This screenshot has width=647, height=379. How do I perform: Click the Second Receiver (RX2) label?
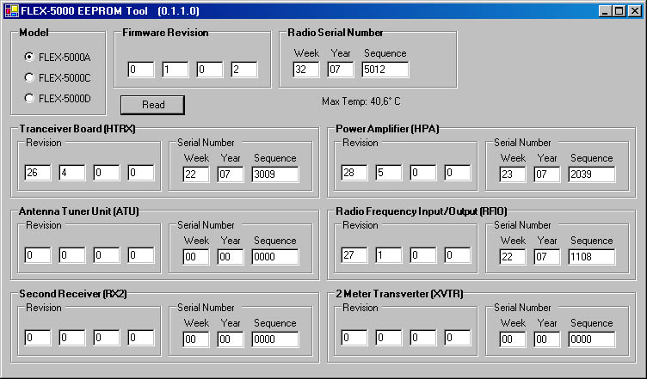click(73, 294)
